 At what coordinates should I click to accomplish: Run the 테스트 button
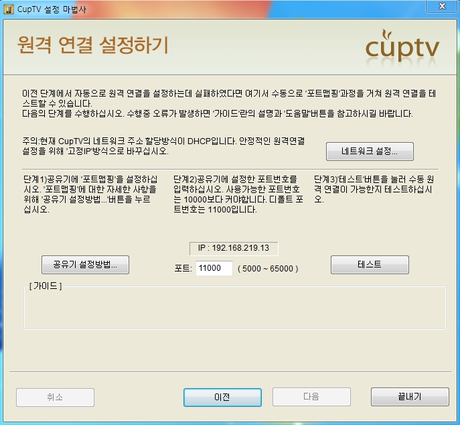pos(370,265)
